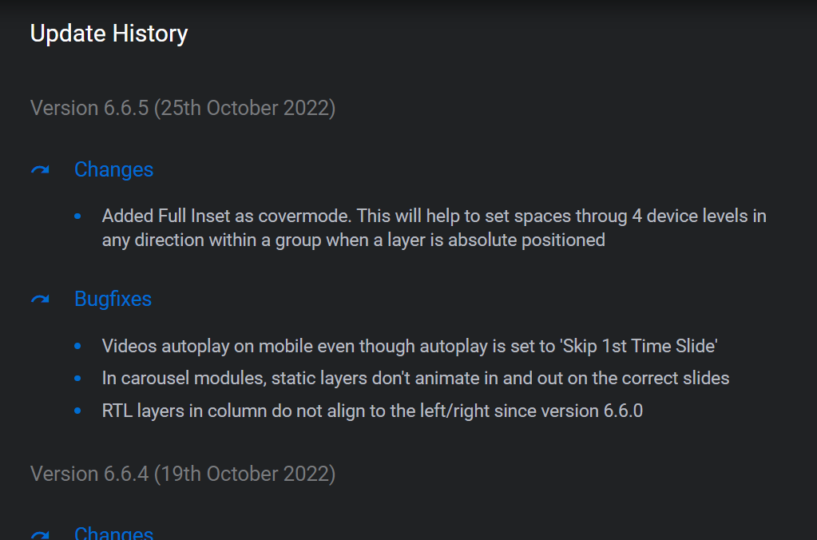
Task: Click the arrow icon beside Bugfixes
Action: 40,300
